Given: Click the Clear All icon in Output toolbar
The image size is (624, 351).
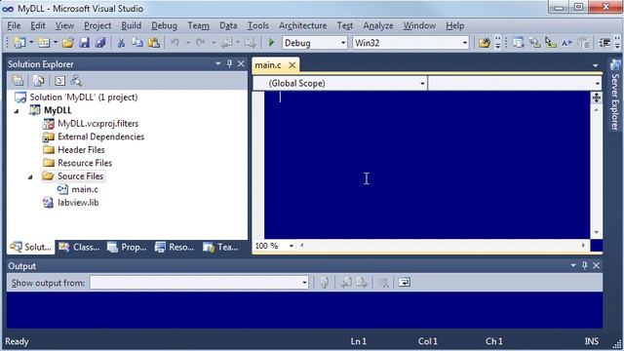Looking at the screenshot, I should 384,283.
